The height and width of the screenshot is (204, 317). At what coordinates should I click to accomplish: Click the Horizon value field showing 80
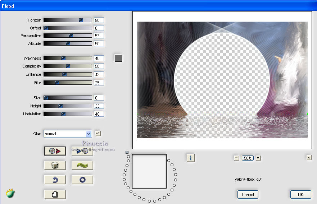(x=99, y=20)
